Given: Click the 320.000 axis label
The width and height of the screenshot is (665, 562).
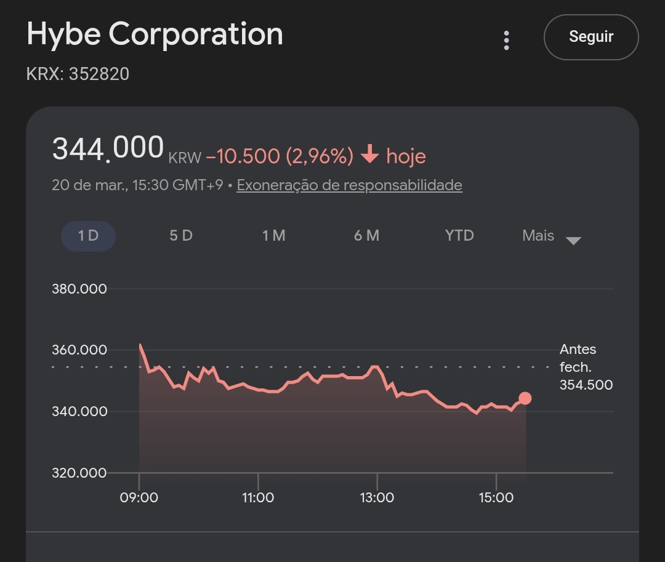Looking at the screenshot, I should [79, 473].
